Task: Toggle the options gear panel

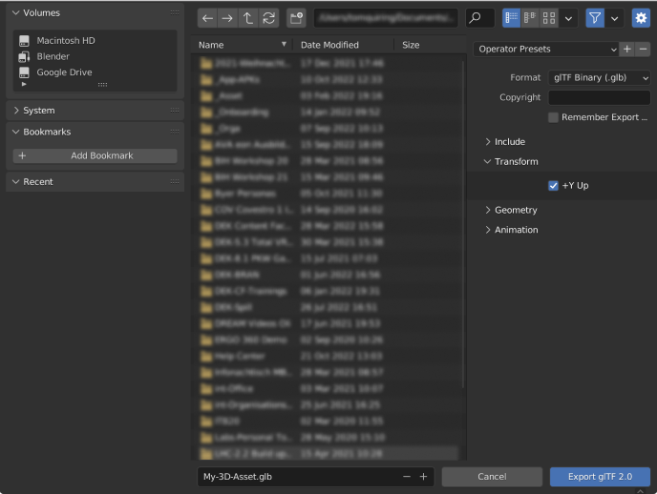Action: [641, 18]
